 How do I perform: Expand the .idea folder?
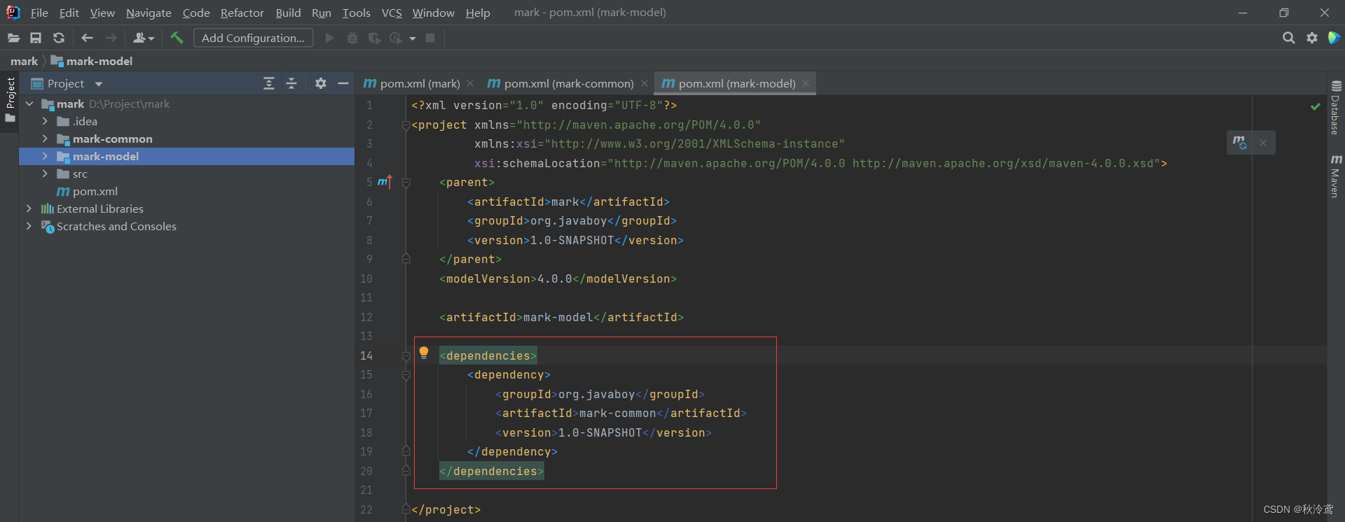coord(45,121)
